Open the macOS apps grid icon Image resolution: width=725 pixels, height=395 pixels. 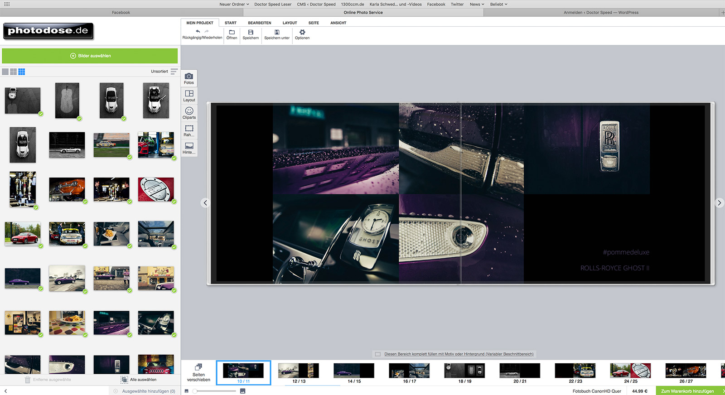click(x=7, y=4)
